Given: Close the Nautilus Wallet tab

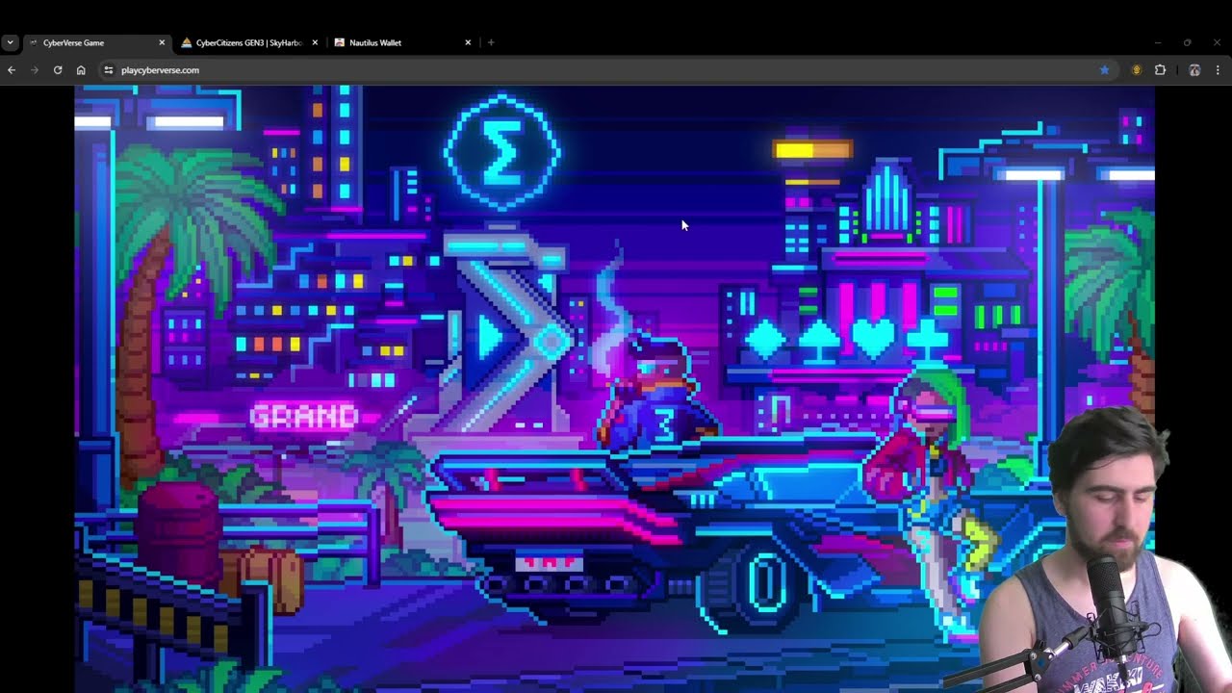Looking at the screenshot, I should [x=468, y=42].
